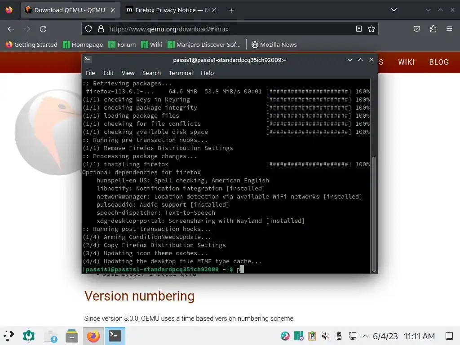This screenshot has height=345, width=460.
Task: Toggle the muted volume tray icon
Action: [326, 336]
